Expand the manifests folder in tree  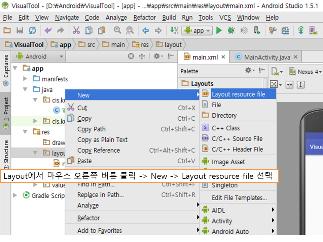click(25, 79)
